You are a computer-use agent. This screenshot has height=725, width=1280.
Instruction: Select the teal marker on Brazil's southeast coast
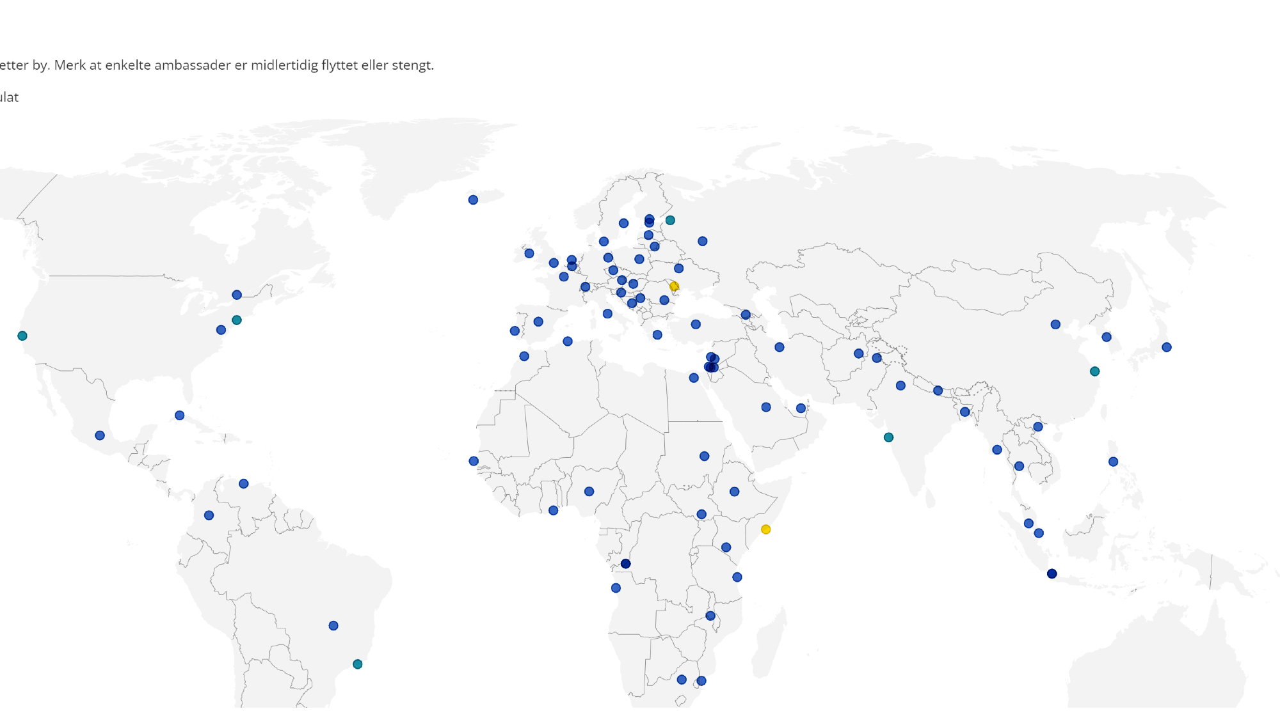[x=358, y=664]
